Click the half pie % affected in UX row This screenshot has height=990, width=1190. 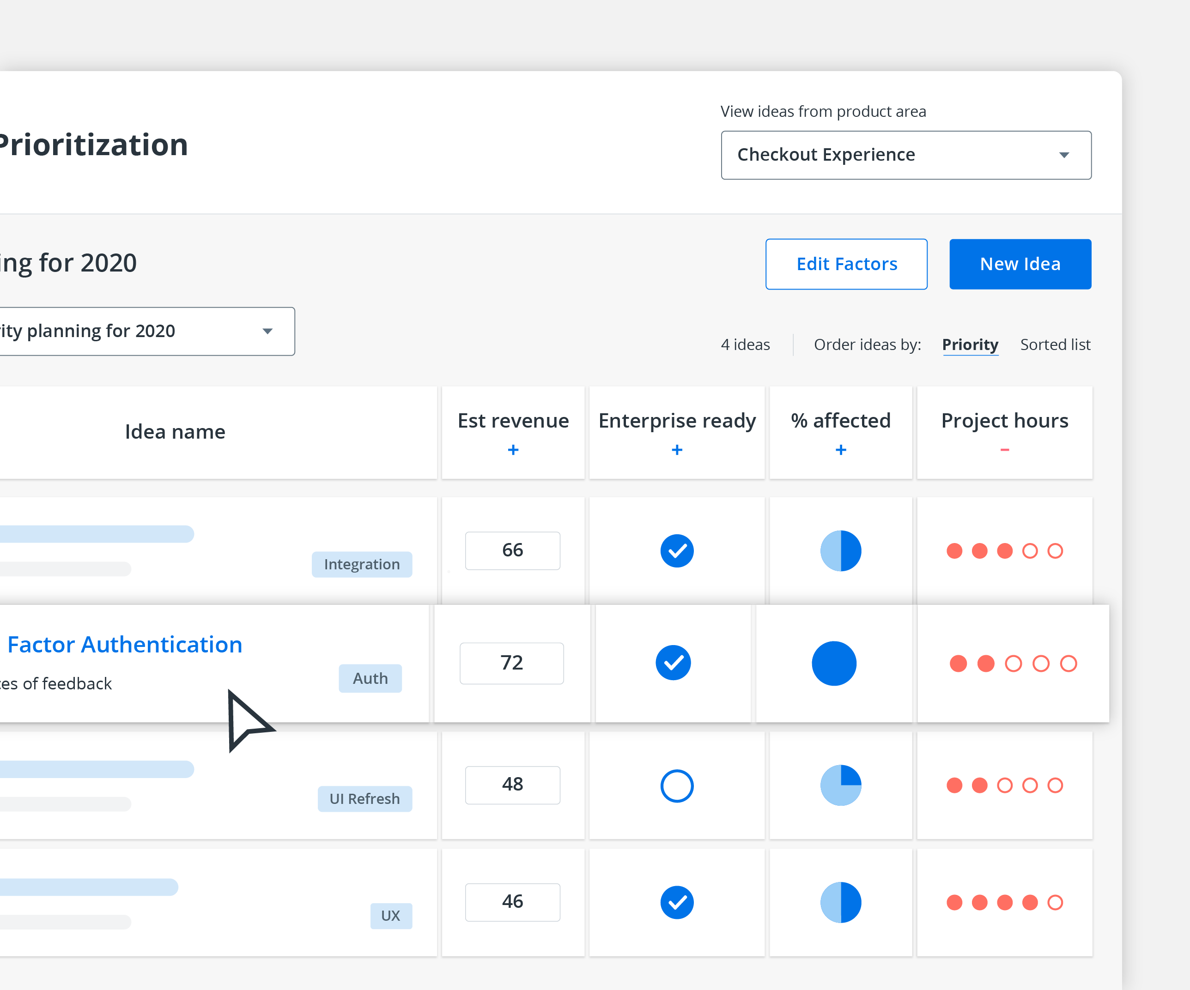click(x=841, y=902)
